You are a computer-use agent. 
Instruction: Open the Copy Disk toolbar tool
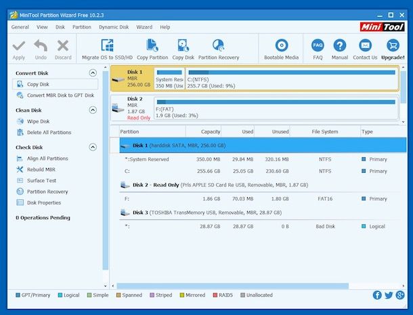(x=183, y=50)
